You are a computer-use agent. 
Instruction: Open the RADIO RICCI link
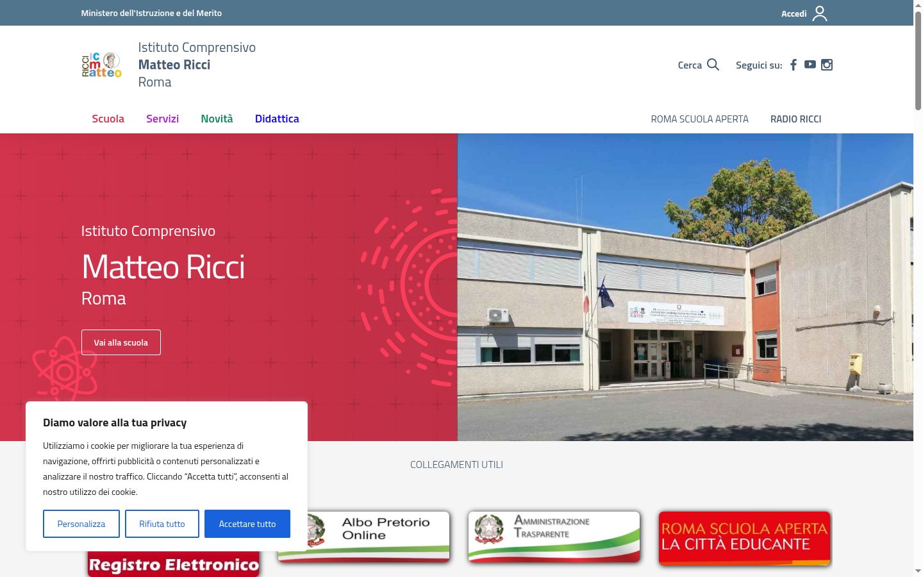(795, 119)
